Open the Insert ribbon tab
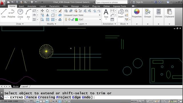Viewport: 183px width, 103px height. (x=21, y=6)
